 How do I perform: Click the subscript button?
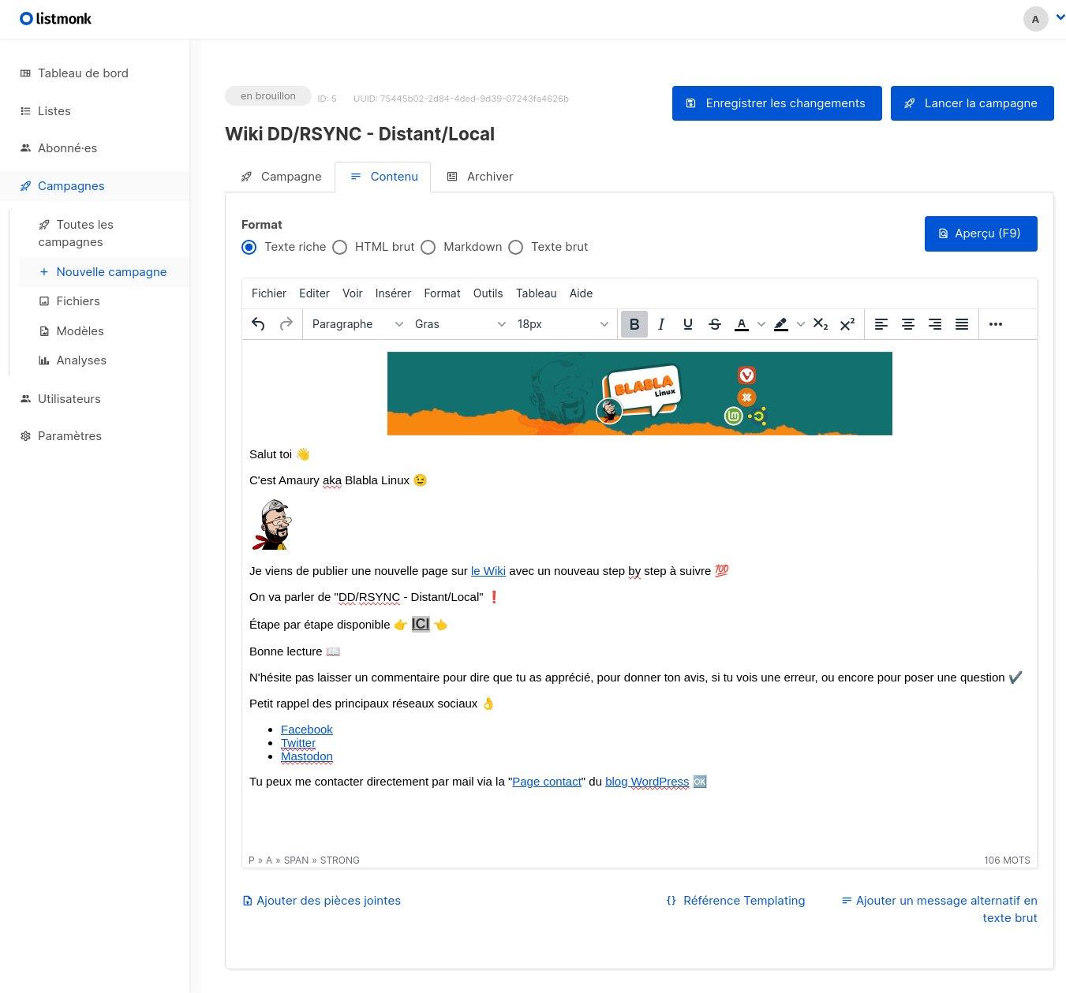tap(821, 324)
